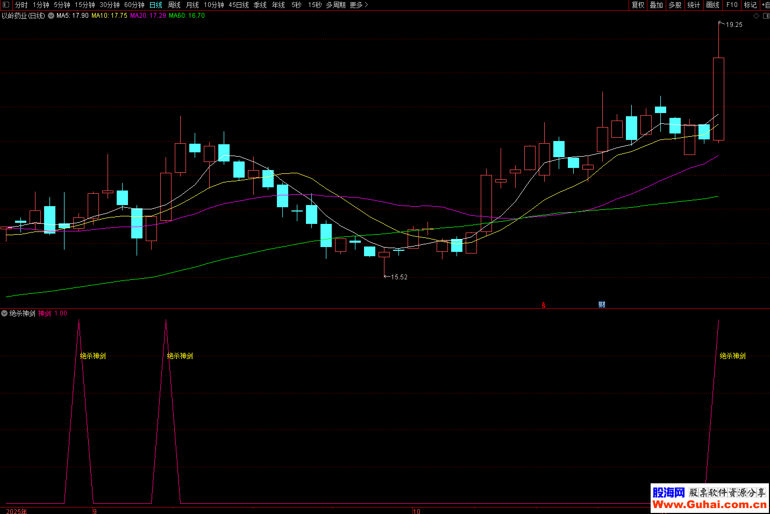Select the 15秒 period tab
The image size is (770, 514).
pyautogui.click(x=315, y=5)
